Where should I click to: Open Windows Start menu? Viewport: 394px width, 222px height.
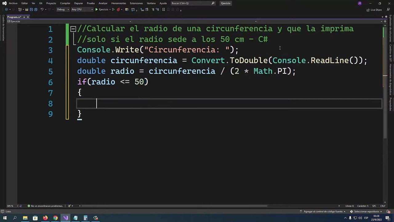pos(5,218)
